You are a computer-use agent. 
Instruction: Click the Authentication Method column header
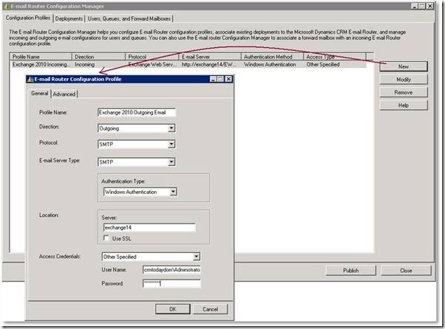point(272,57)
